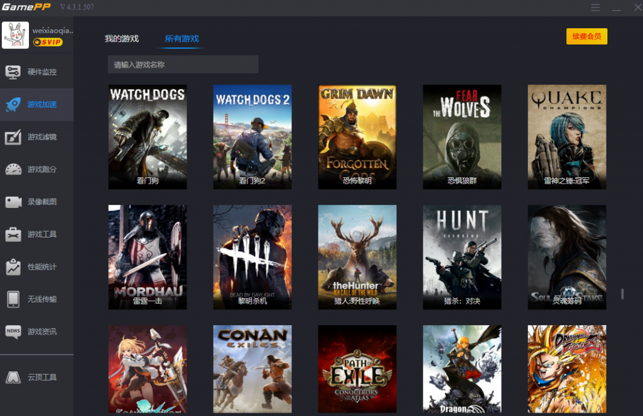Click the 无线传输 sidebar label
The image size is (643, 416).
42,299
